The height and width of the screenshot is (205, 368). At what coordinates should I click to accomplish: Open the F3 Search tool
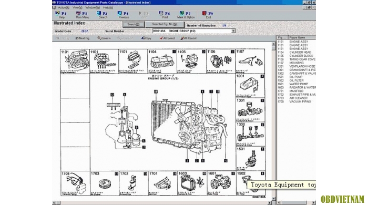point(103,15)
